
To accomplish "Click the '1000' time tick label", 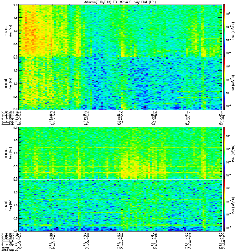I will (18, 248).
